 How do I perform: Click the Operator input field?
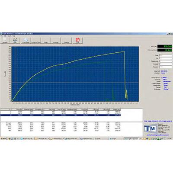point(166,67)
